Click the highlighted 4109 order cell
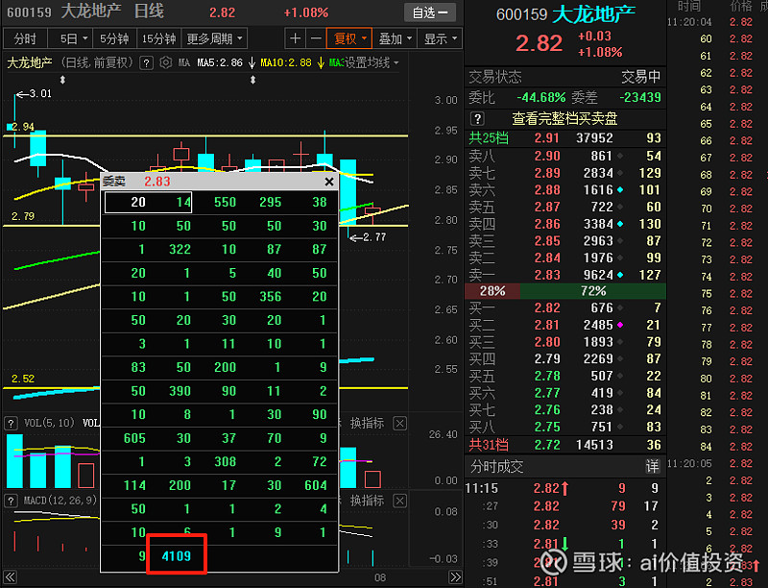 click(177, 555)
